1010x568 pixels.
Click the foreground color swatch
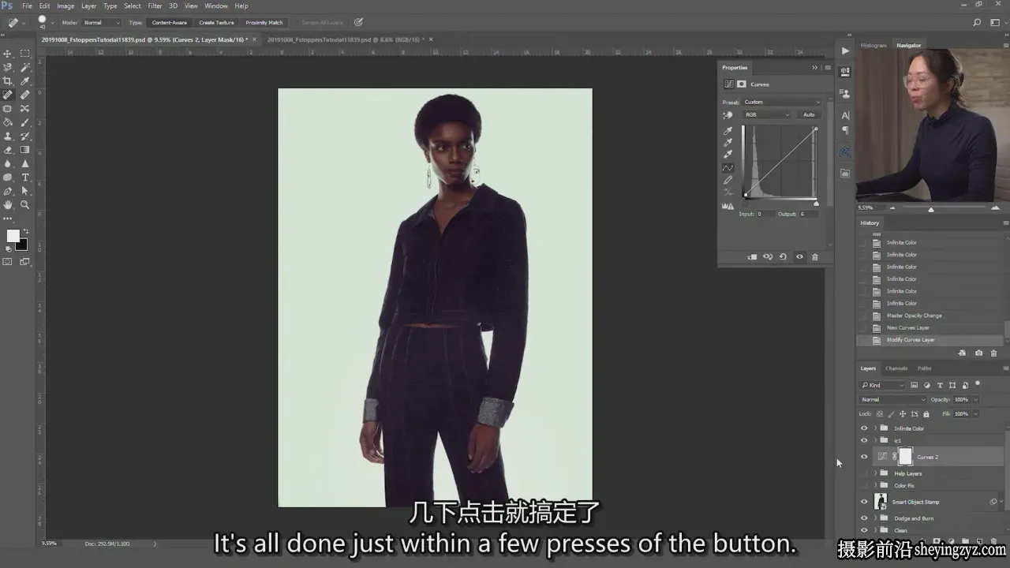click(x=13, y=236)
